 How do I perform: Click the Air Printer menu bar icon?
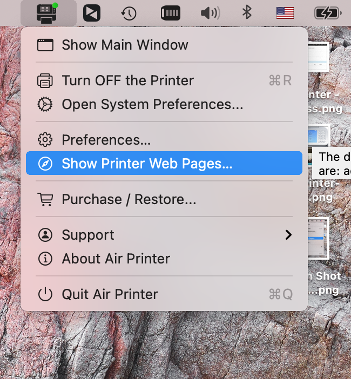coord(47,13)
